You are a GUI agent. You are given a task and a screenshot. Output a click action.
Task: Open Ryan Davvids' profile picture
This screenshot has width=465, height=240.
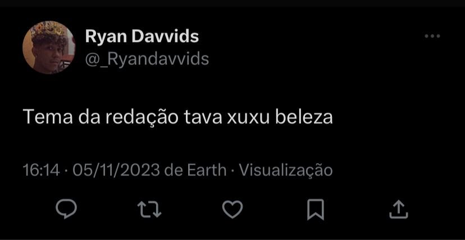coord(49,47)
